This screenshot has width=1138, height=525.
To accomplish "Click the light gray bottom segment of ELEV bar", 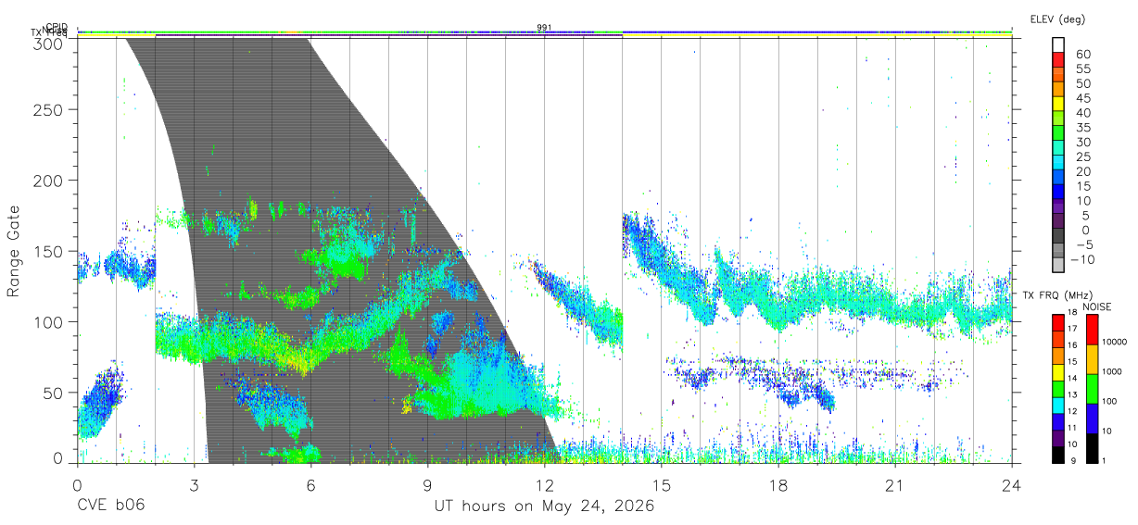I will coord(1058,263).
